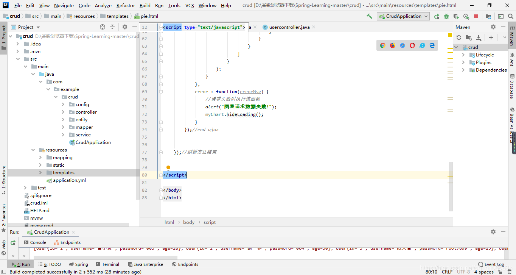Screen dimensions: 516x275
Task: Preview the page in Safari
Action: (403, 45)
